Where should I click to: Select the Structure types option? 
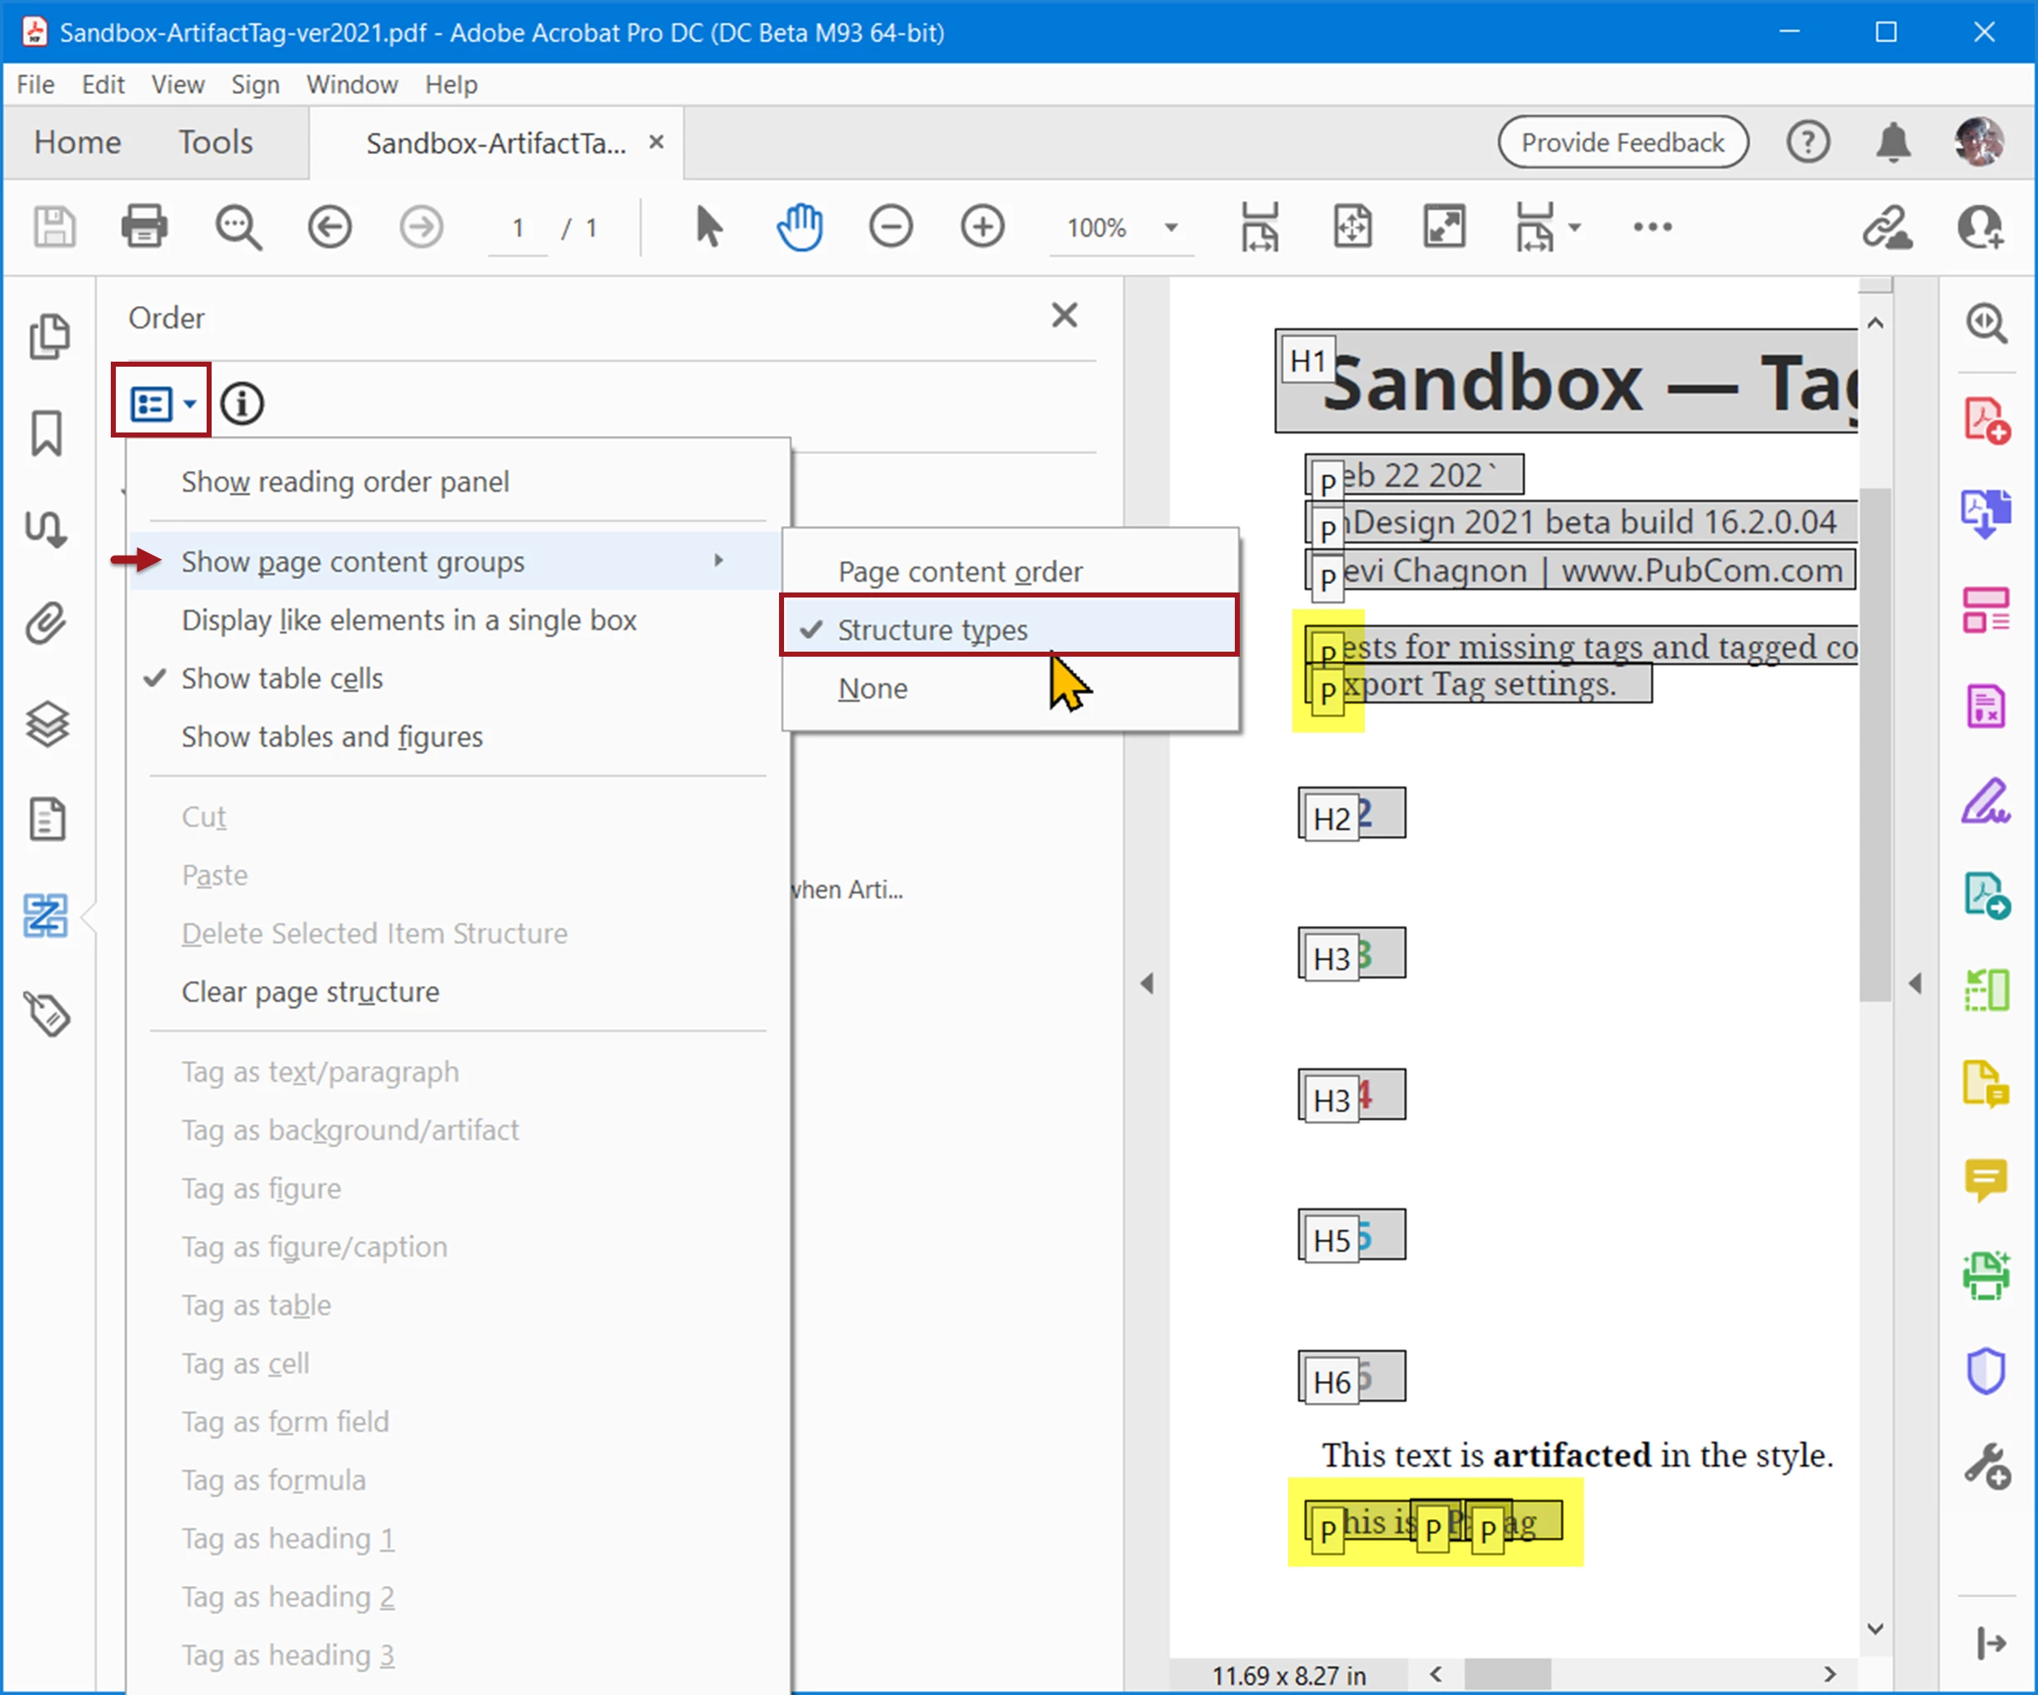point(1009,629)
